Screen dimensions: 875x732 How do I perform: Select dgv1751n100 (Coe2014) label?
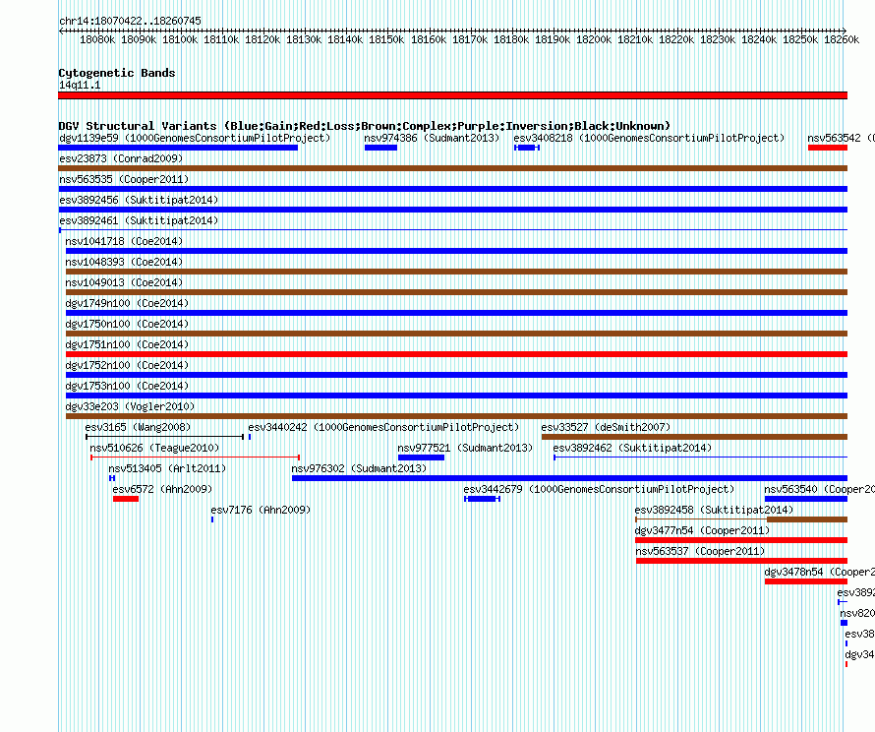pyautogui.click(x=127, y=344)
